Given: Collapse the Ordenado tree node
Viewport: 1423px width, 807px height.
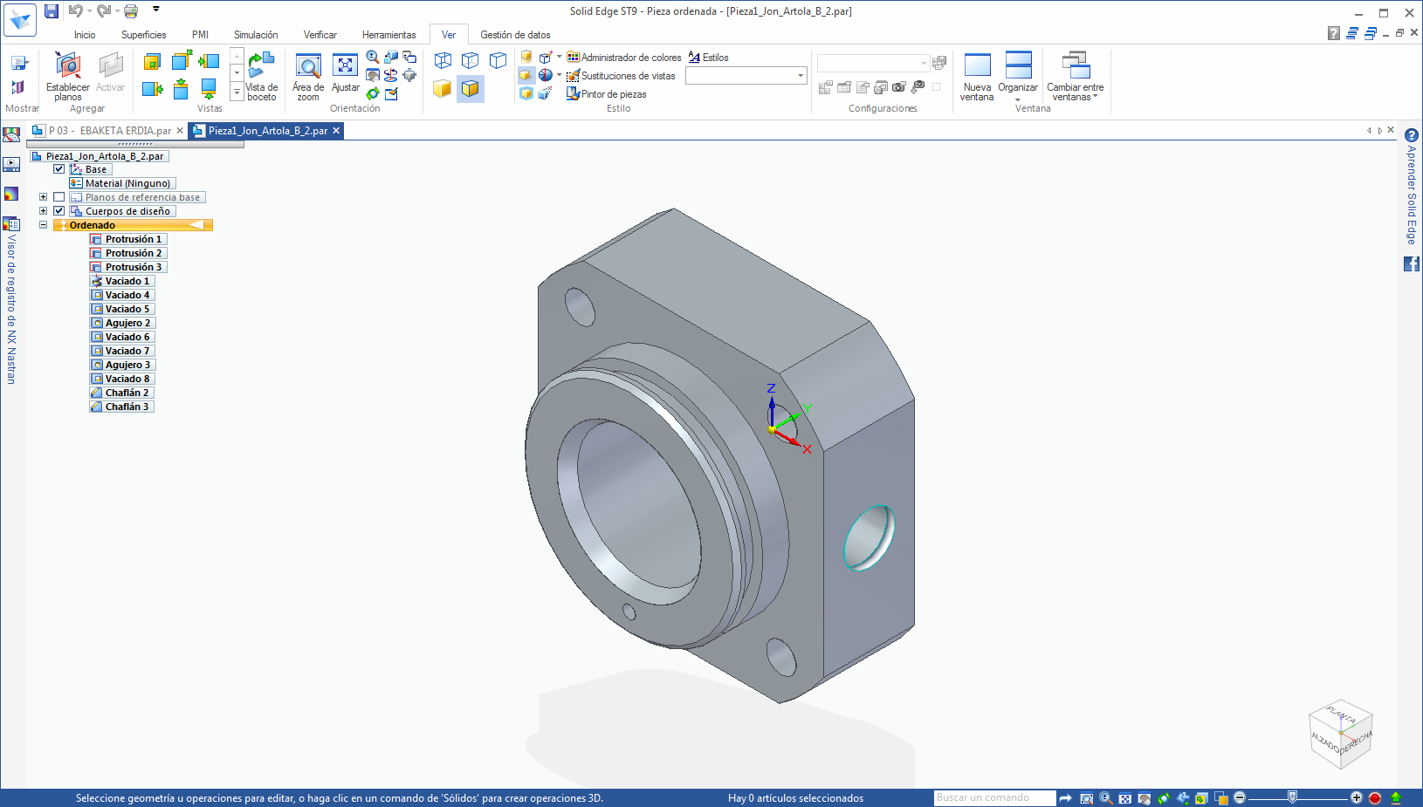Looking at the screenshot, I should point(43,225).
